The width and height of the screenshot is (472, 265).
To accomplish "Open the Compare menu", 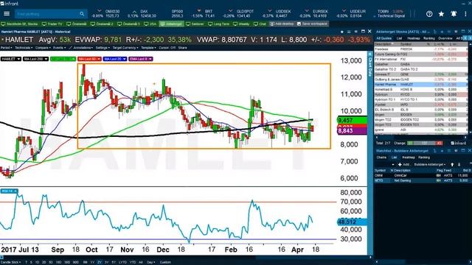I will point(43,48).
